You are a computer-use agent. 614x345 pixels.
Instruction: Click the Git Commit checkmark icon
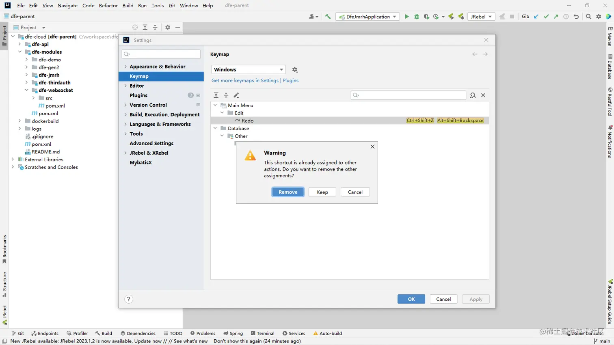546,17
